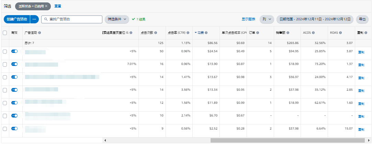The image size is (372, 145).
Task: Click the info icon beside ACOS header
Action: [313, 33]
